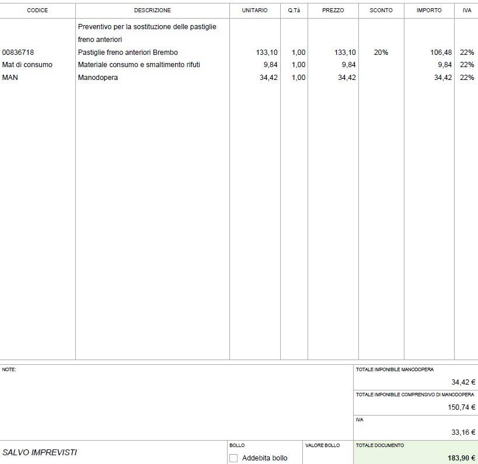Click the VALORE BOLLO label
This screenshot has width=478, height=464.
click(x=323, y=445)
